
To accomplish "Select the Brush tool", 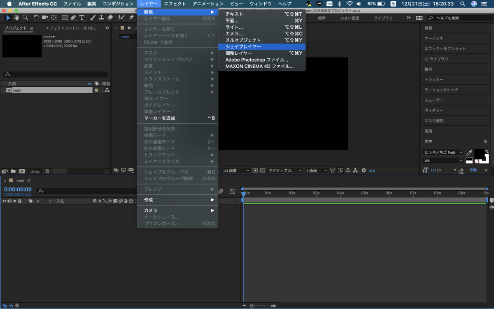I will coord(93,18).
